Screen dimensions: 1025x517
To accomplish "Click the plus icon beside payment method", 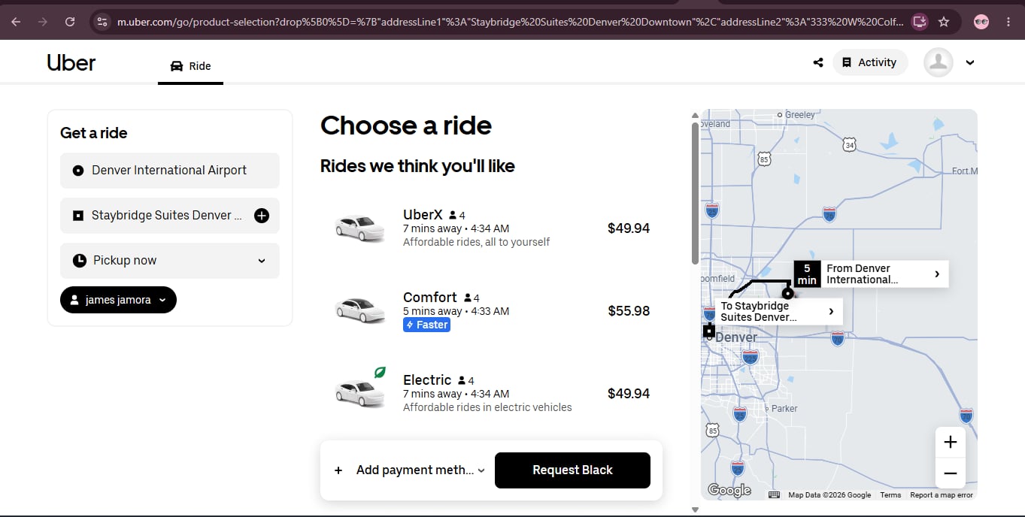I will coord(338,470).
